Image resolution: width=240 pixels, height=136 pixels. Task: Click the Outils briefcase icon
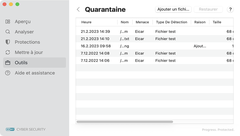click(x=8, y=63)
